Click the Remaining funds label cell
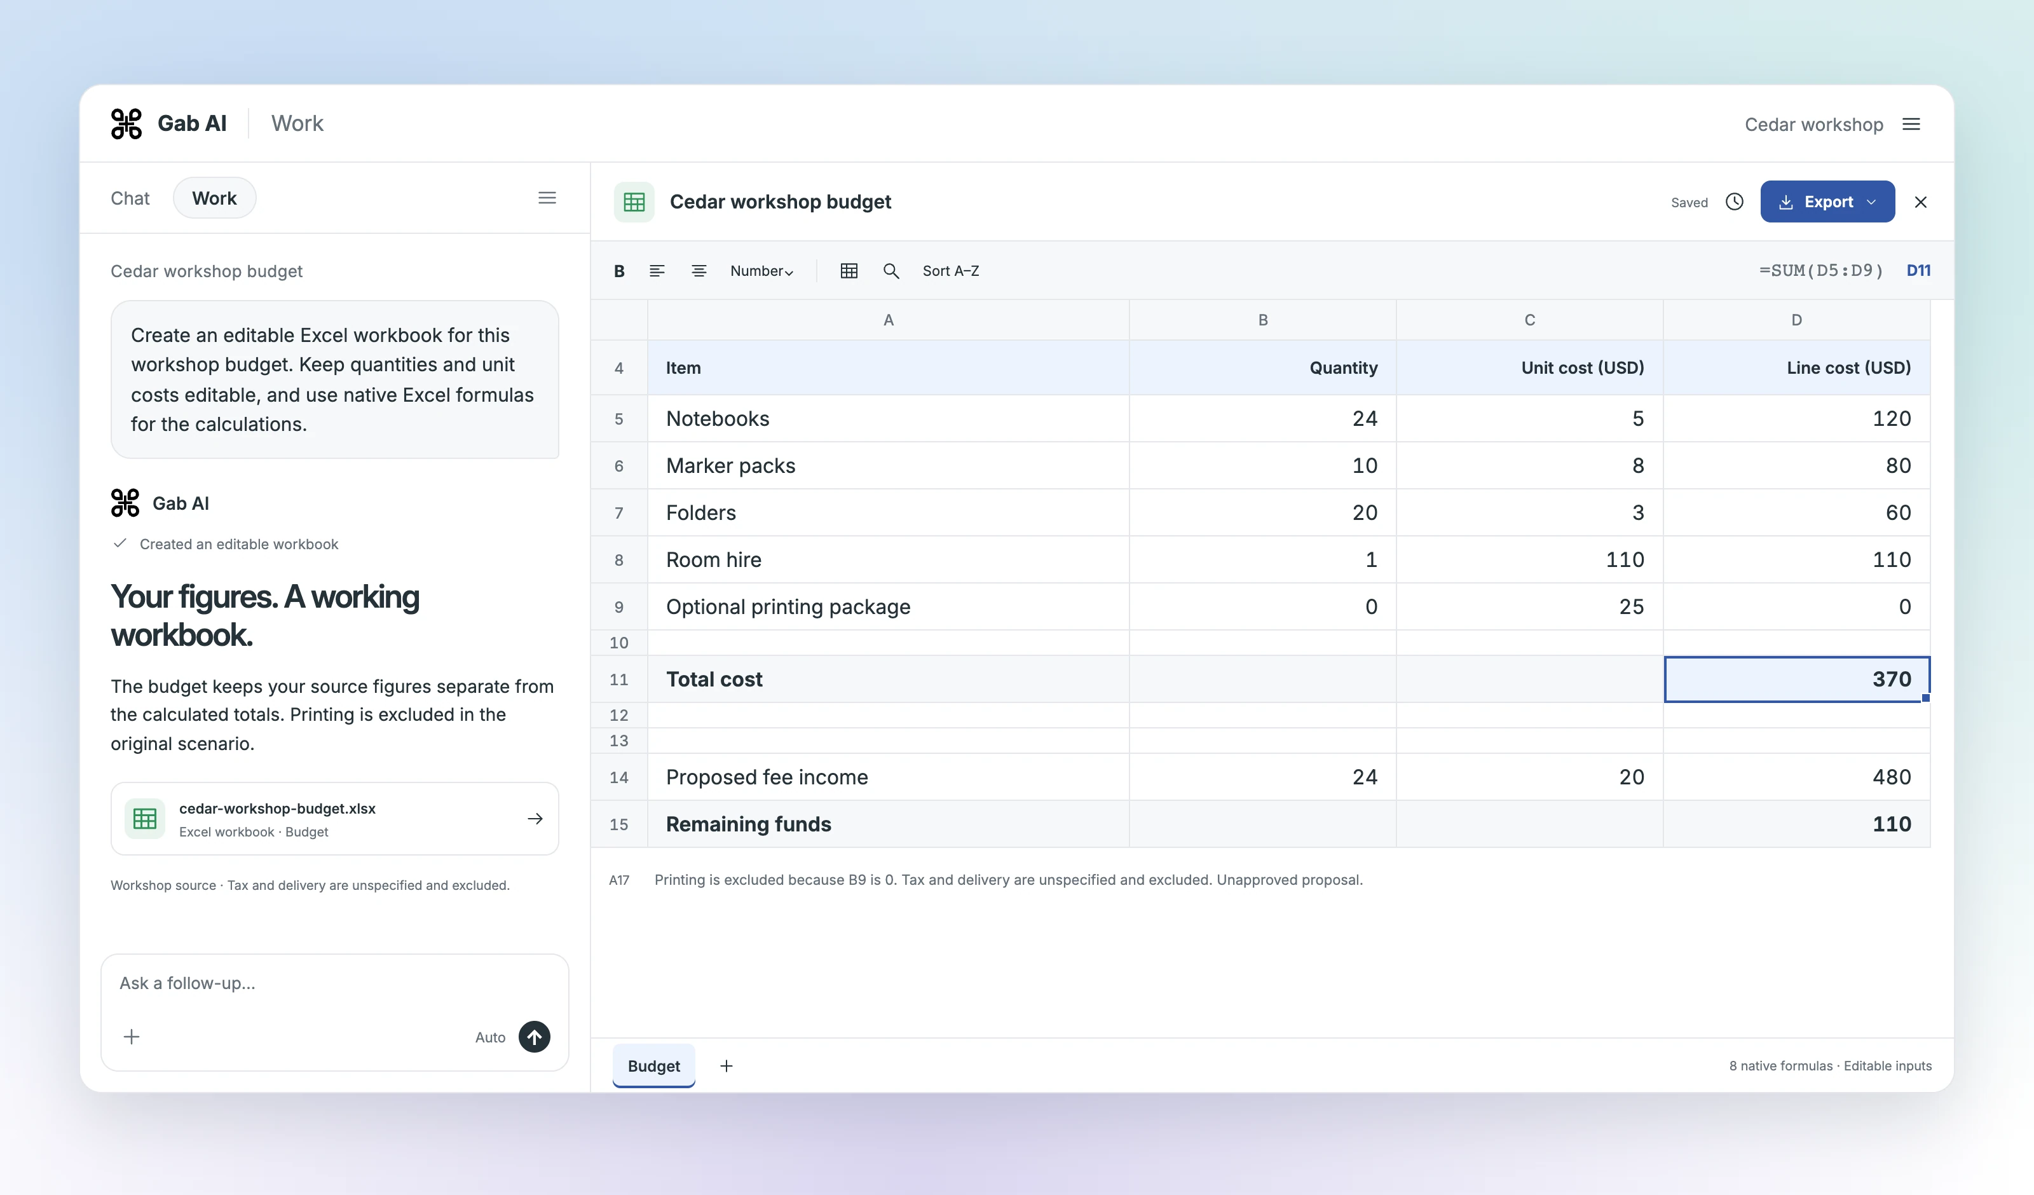This screenshot has height=1195, width=2034. (x=888, y=824)
